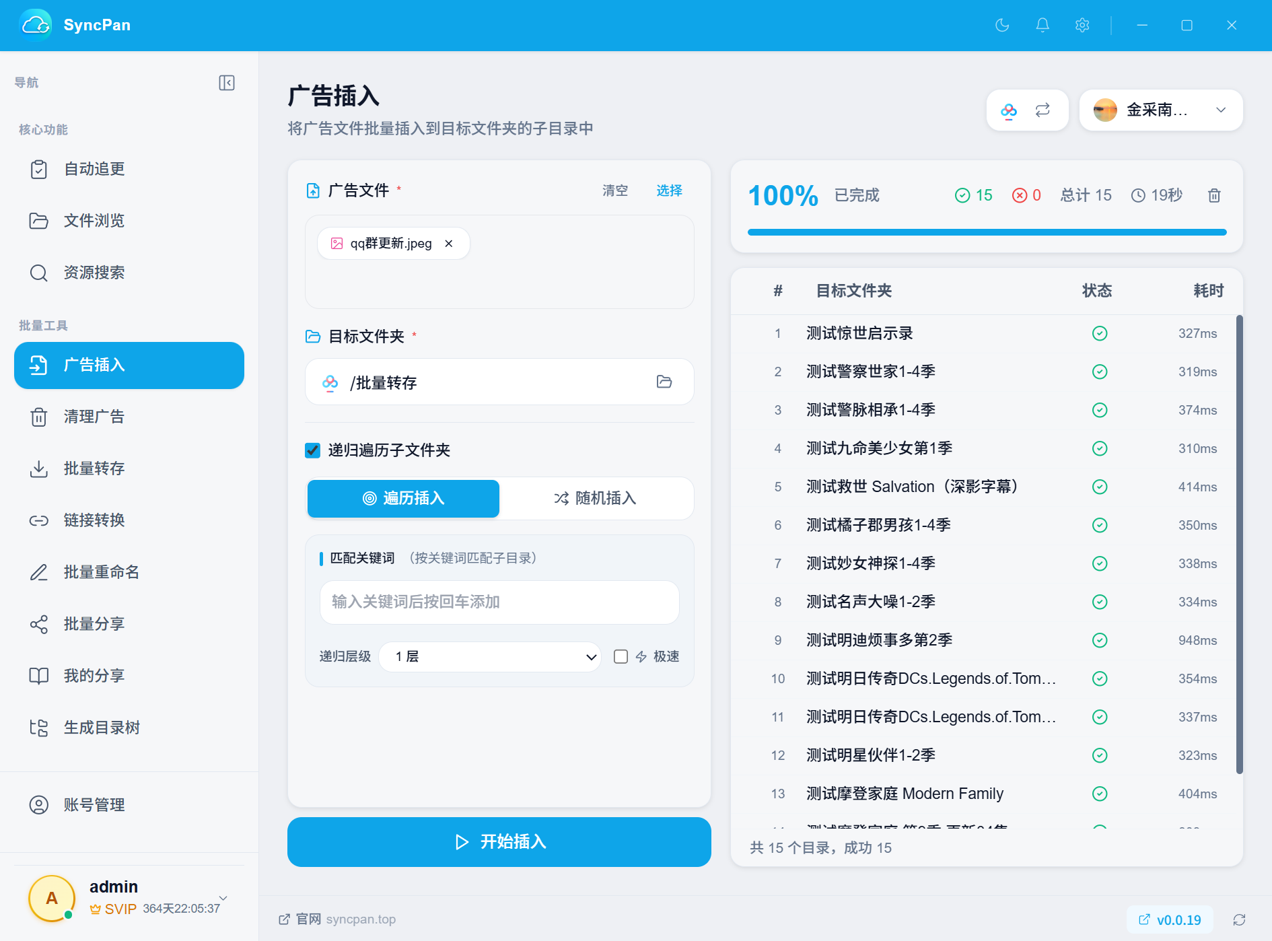
Task: Focus 匹配关键词 keyword input field
Action: pos(499,602)
